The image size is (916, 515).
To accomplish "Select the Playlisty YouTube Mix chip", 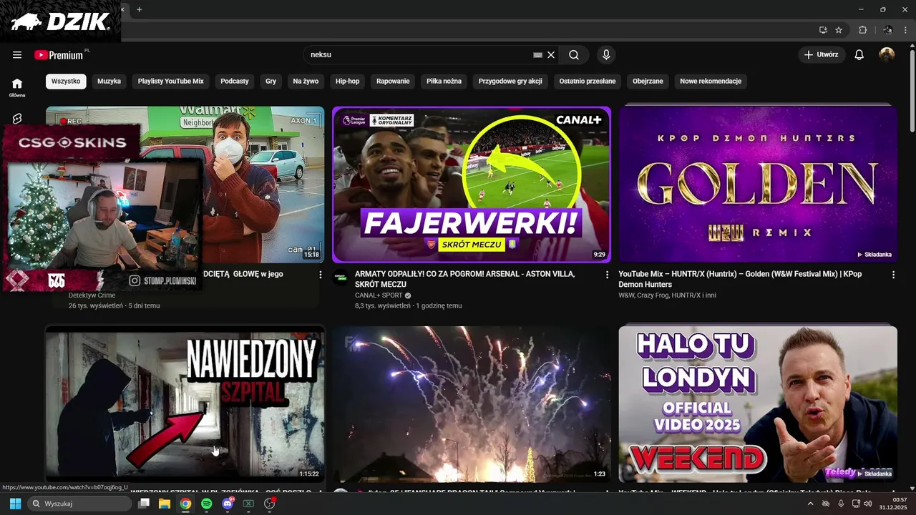I will pos(170,81).
